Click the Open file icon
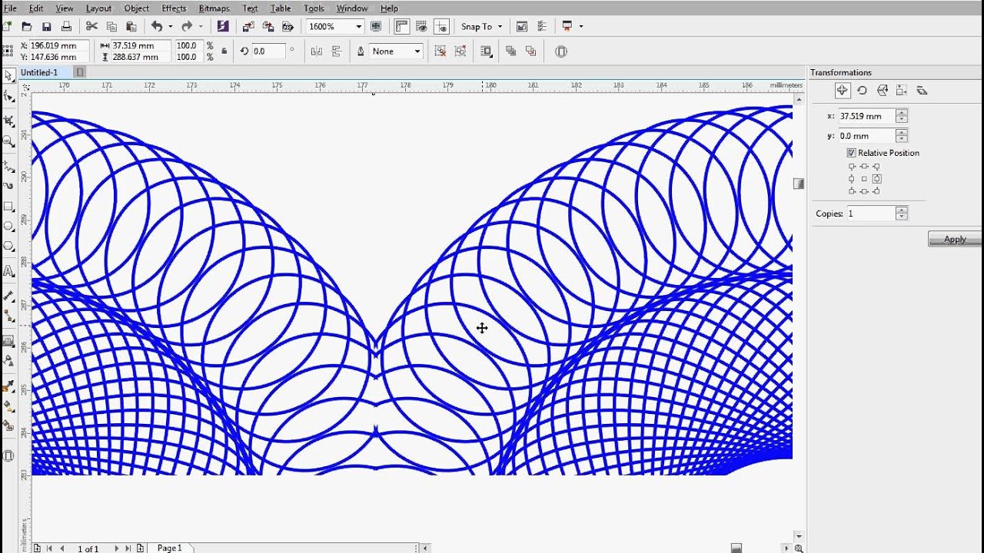 27,26
